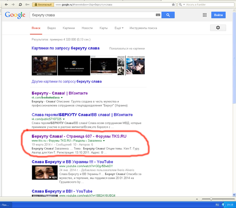This screenshot has height=208, width=236.
Task: Adjust the zoom slider in the status bar
Action: 211,199
